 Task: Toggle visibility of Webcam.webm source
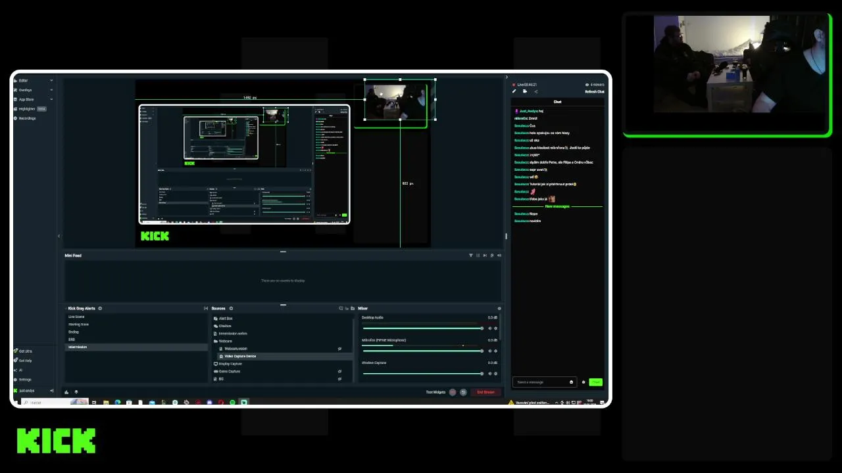pos(339,349)
